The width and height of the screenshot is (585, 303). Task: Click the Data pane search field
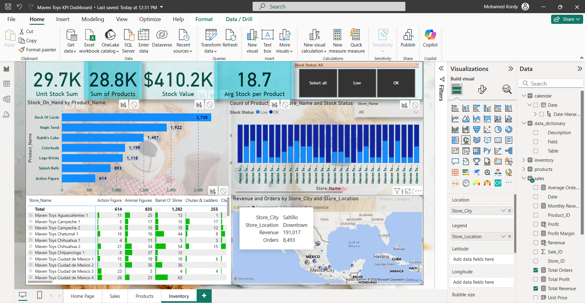tap(551, 83)
